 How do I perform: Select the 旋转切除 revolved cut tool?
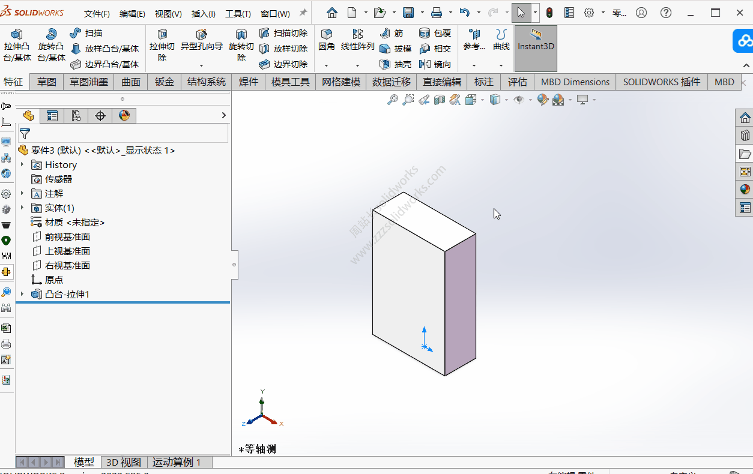(241, 45)
